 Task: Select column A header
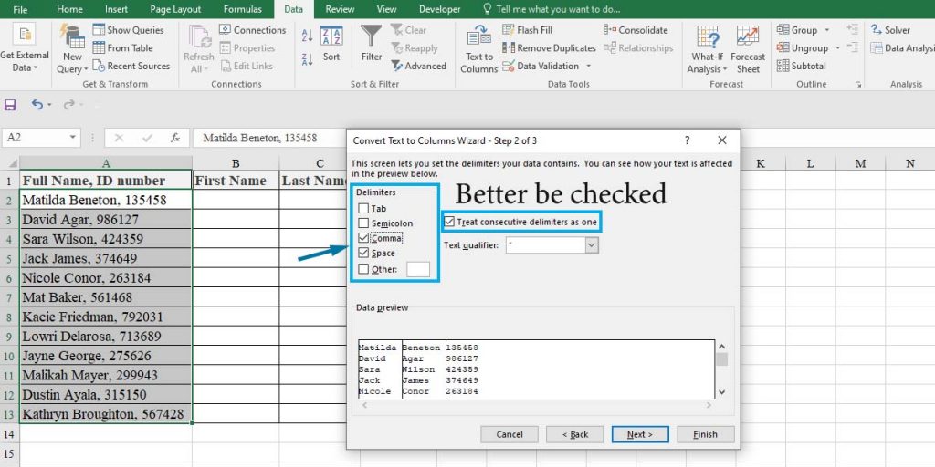(106, 162)
